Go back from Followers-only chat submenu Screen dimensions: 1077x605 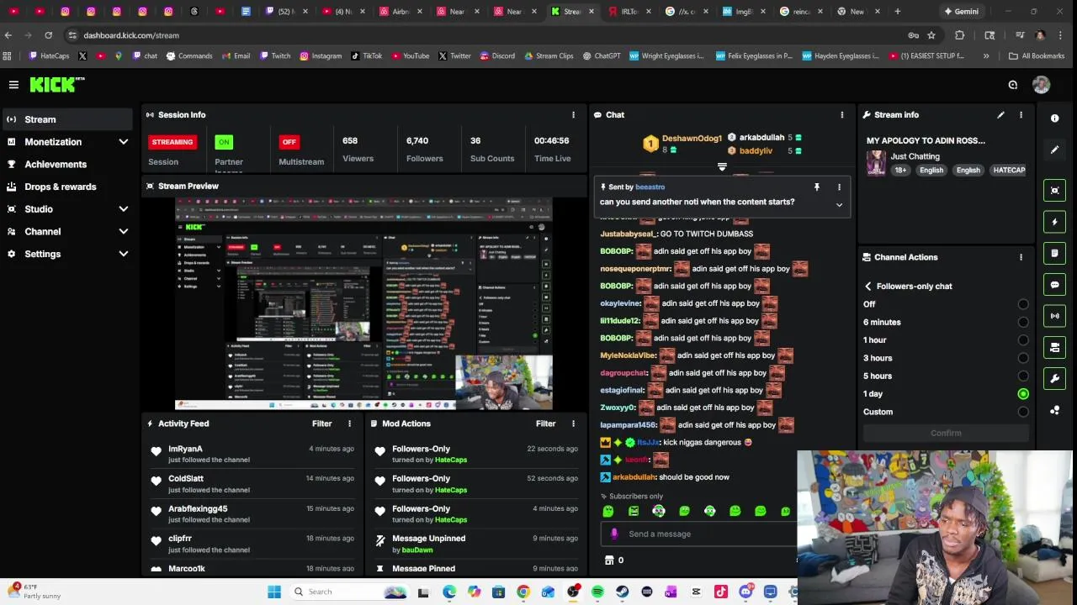pos(868,287)
